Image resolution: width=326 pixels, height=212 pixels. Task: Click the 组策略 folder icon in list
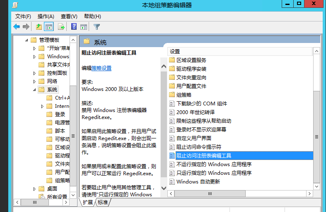coord(172,95)
